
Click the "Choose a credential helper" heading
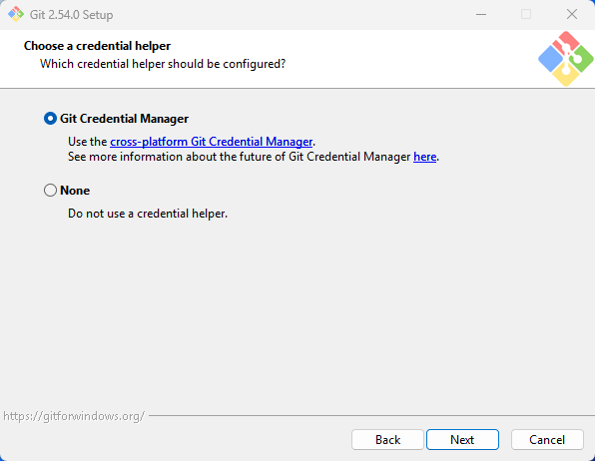(97, 46)
